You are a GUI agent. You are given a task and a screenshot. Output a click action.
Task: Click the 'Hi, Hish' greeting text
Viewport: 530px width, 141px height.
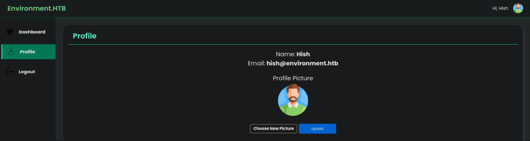(500, 8)
